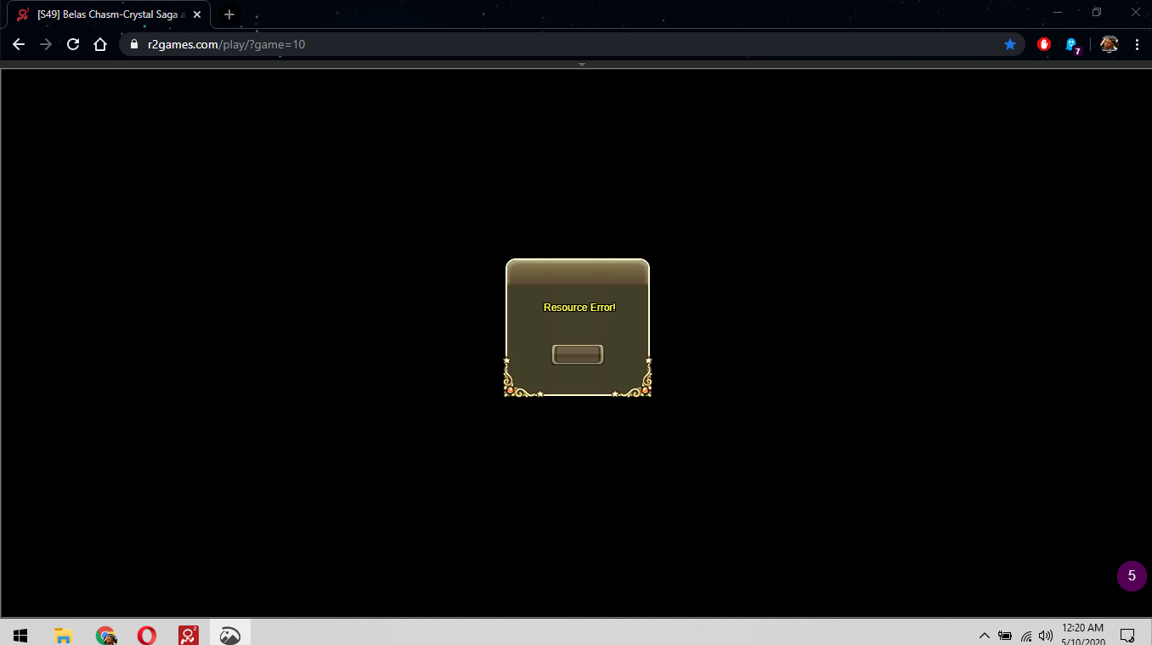
Task: Open the Windows Start menu
Action: click(20, 635)
